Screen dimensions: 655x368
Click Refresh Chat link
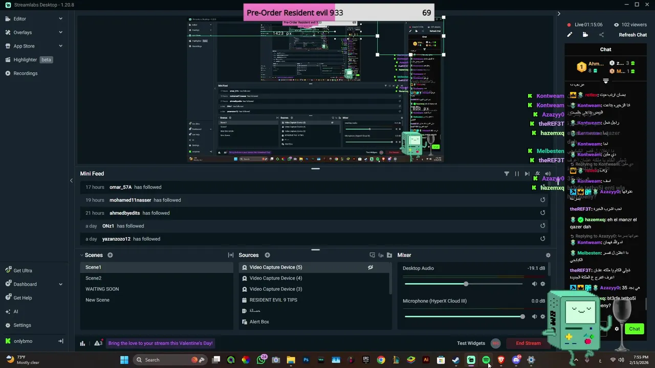(x=632, y=35)
